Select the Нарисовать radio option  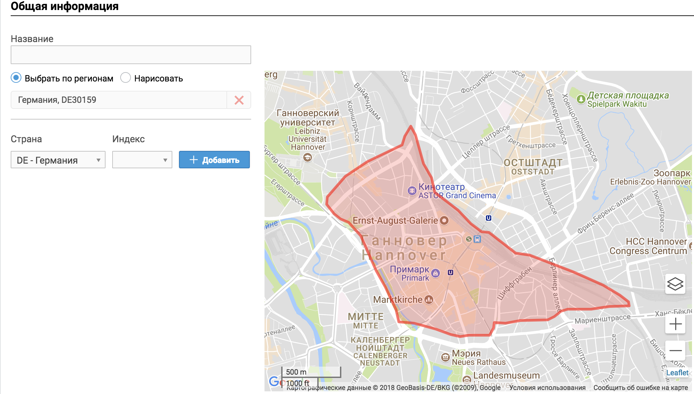pyautogui.click(x=126, y=78)
